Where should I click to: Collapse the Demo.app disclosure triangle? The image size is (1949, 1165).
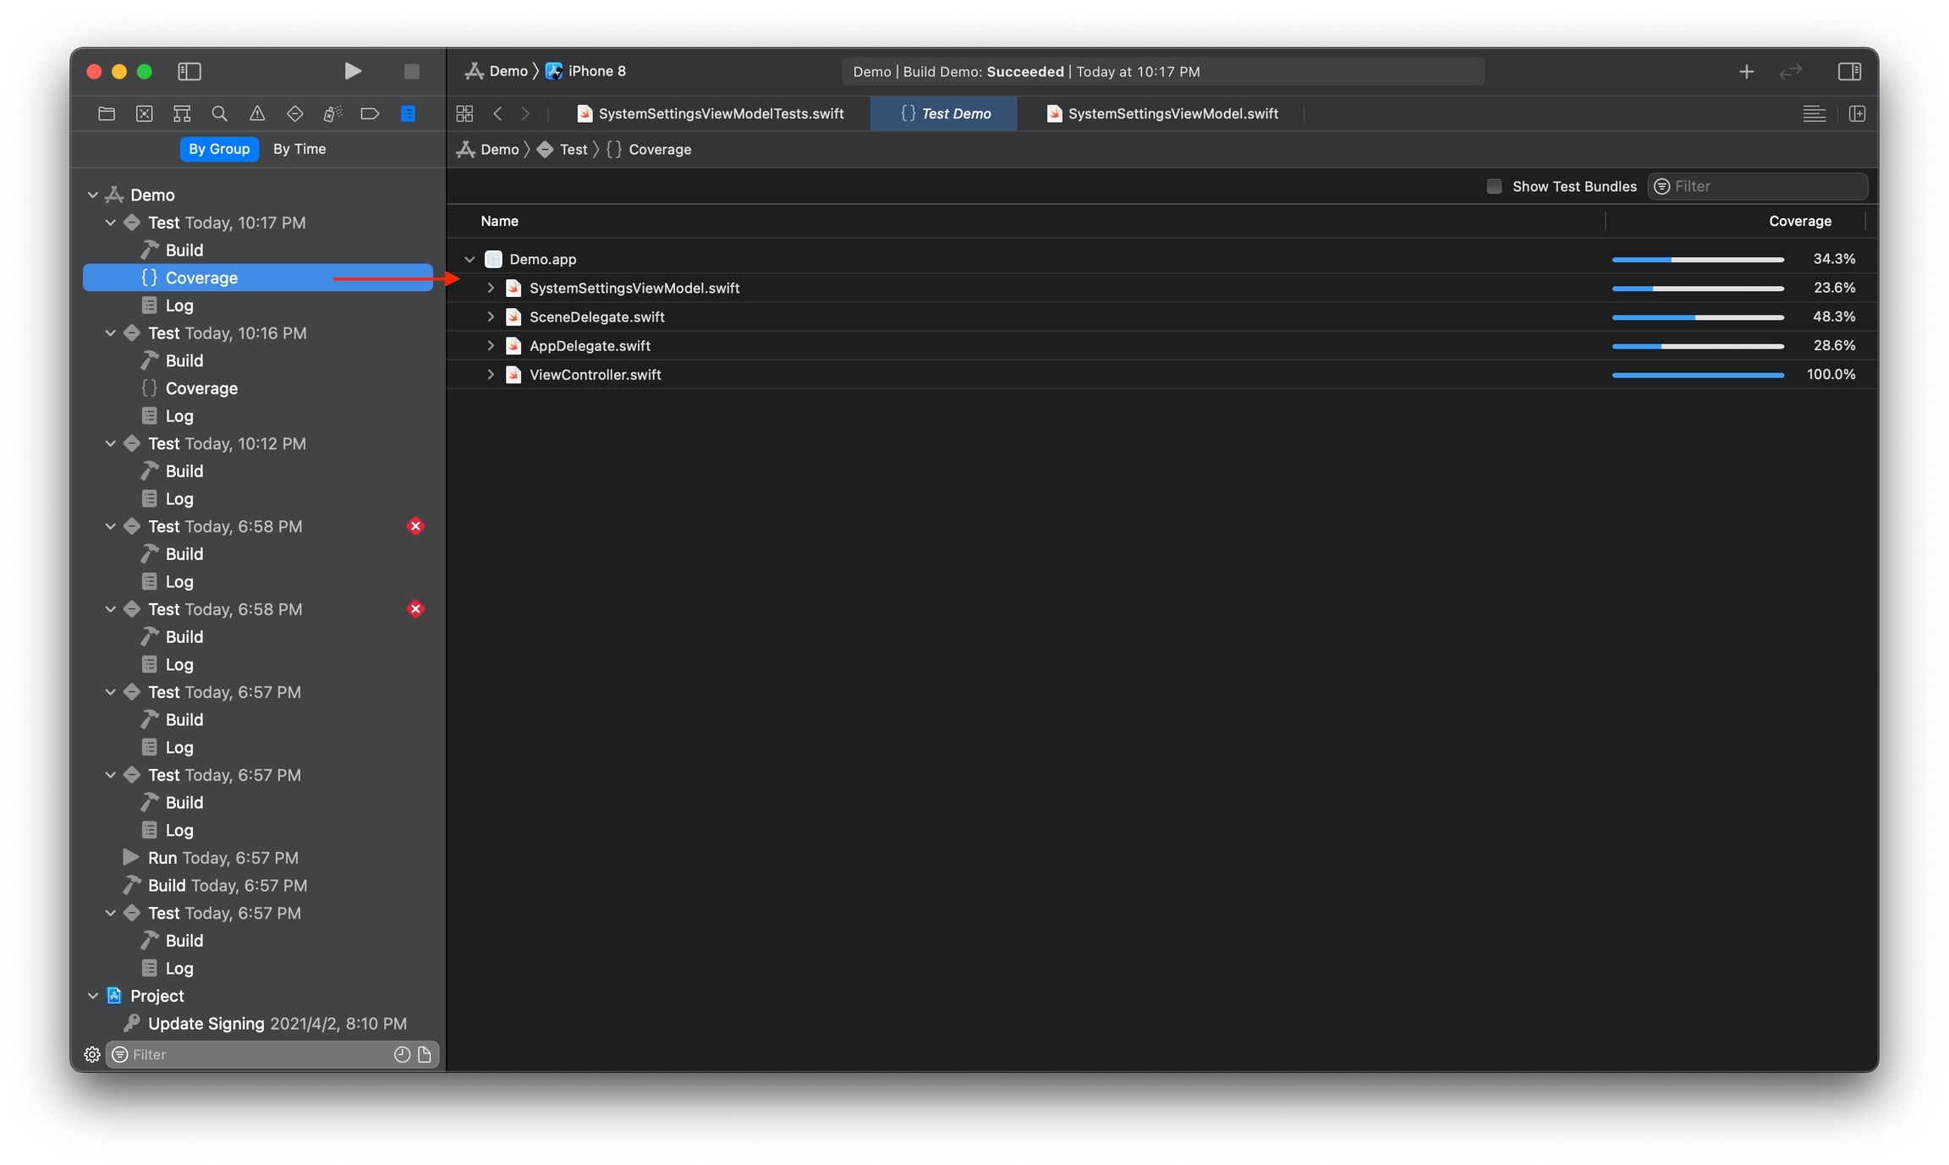(x=469, y=259)
